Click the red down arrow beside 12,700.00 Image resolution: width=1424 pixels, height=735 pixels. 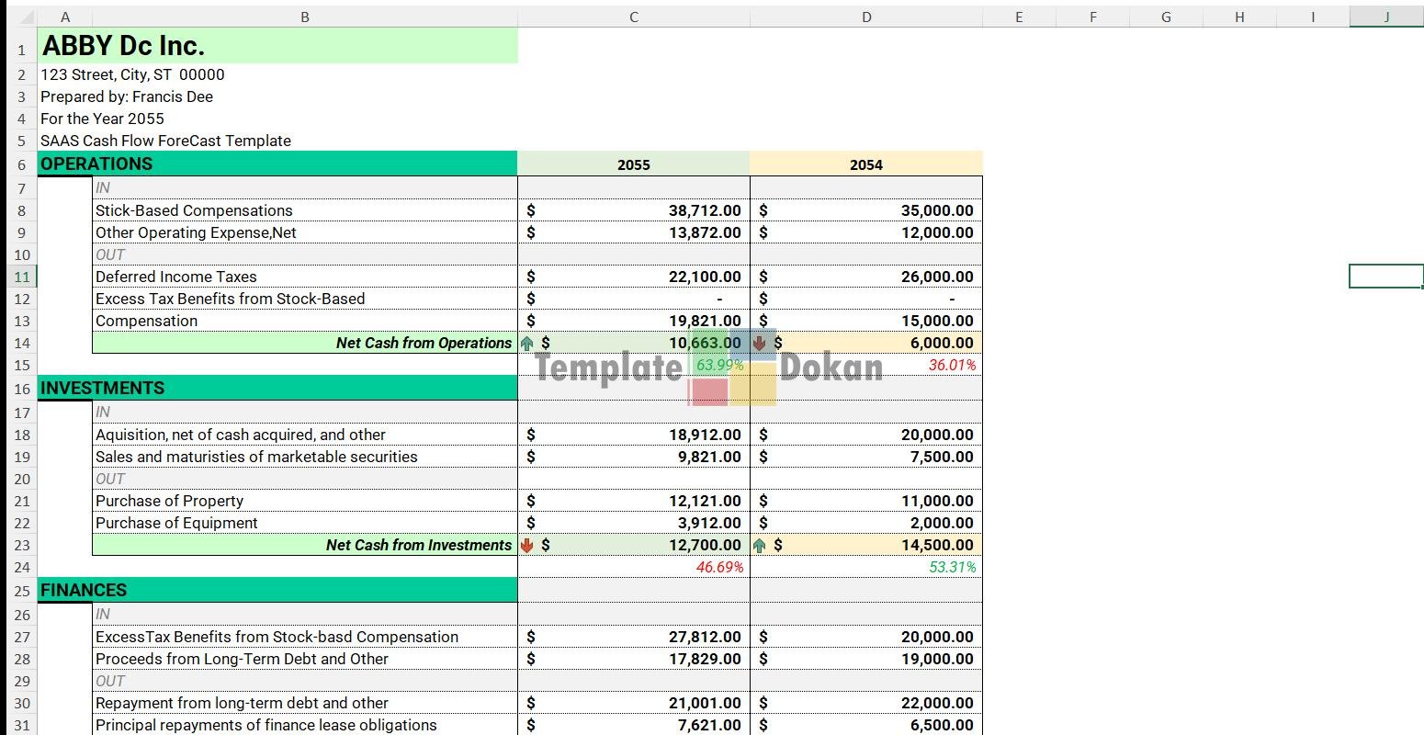point(526,545)
